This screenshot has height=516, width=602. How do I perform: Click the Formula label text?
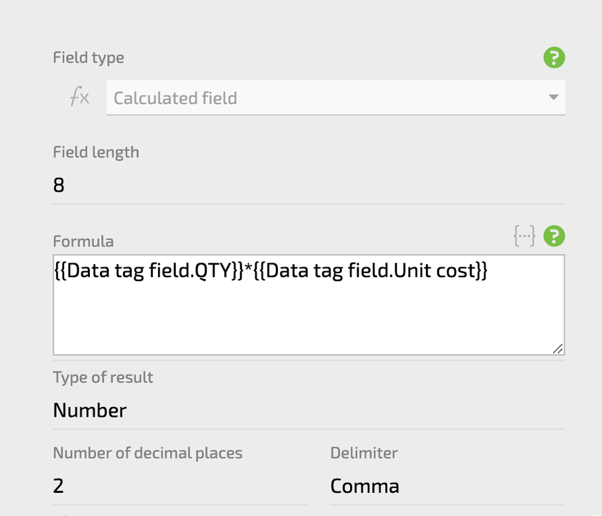83,241
